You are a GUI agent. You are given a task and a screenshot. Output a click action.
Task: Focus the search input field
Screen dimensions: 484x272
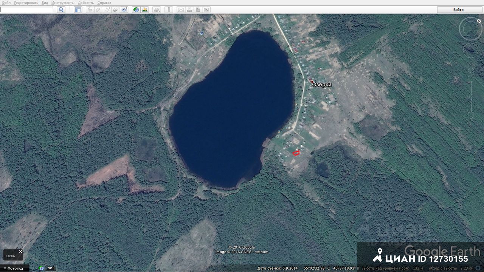tap(26, 10)
